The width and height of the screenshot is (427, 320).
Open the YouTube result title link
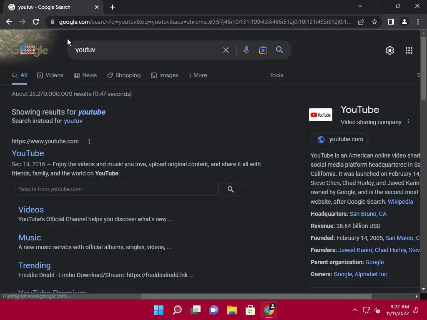(28, 153)
